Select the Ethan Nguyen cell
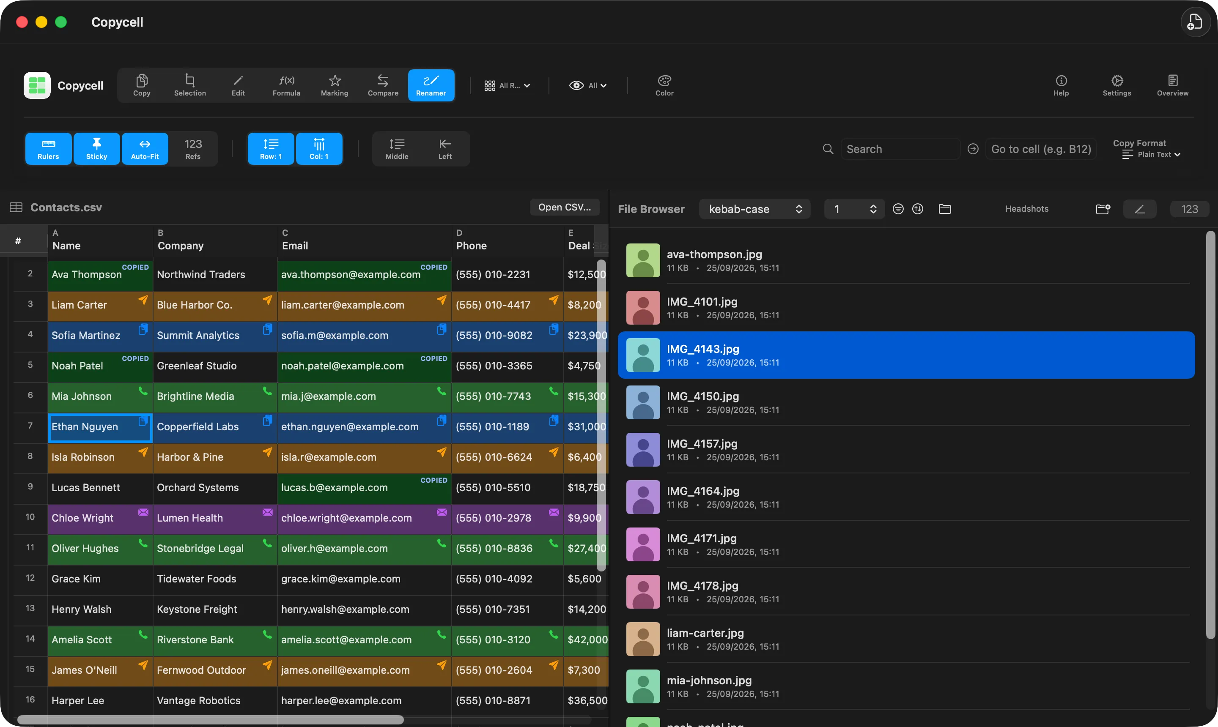 (100, 427)
